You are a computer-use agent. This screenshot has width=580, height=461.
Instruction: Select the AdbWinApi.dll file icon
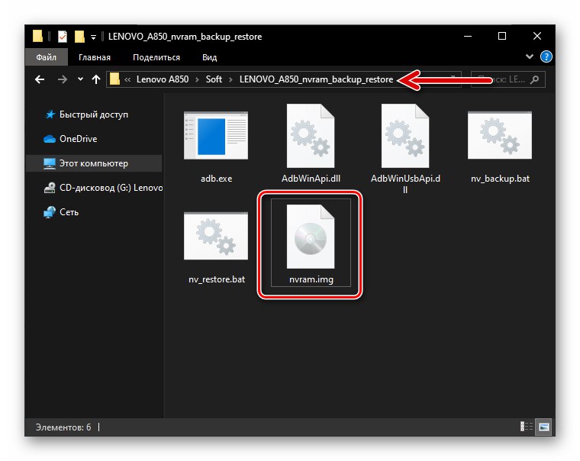pyautogui.click(x=311, y=136)
